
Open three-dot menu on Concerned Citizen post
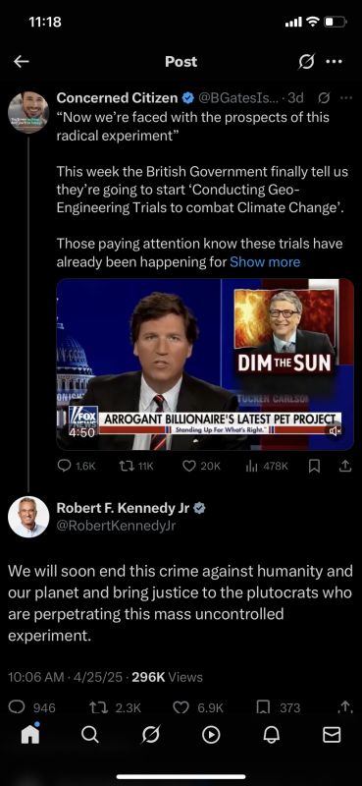[x=346, y=97]
